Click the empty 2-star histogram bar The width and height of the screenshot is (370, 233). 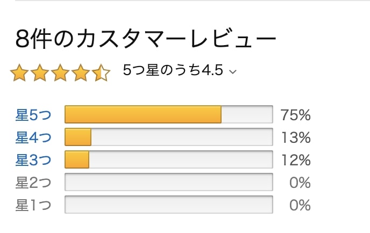pos(169,182)
